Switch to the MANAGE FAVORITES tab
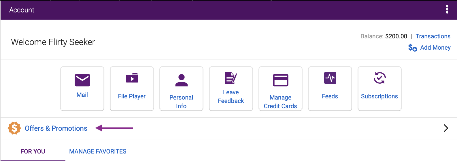457x161 pixels. (98, 151)
